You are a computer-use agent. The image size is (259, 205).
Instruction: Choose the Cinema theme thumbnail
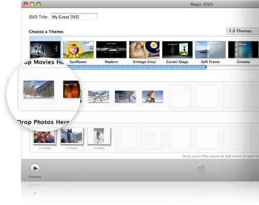pyautogui.click(x=243, y=50)
